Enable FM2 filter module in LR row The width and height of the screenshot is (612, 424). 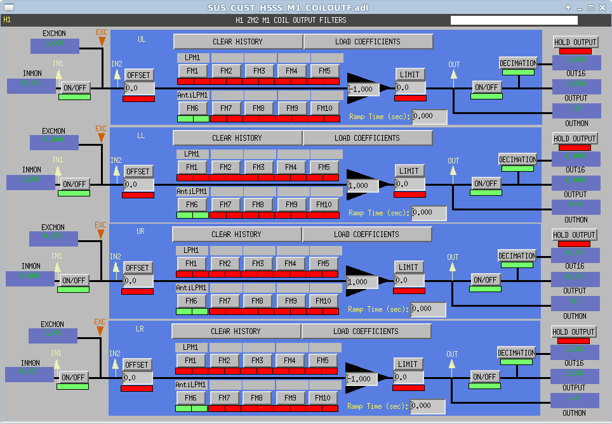tap(224, 361)
